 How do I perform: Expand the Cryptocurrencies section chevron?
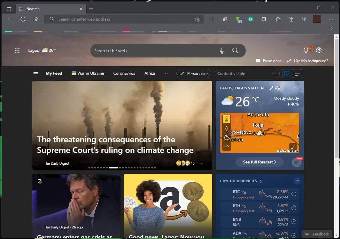[261, 181]
